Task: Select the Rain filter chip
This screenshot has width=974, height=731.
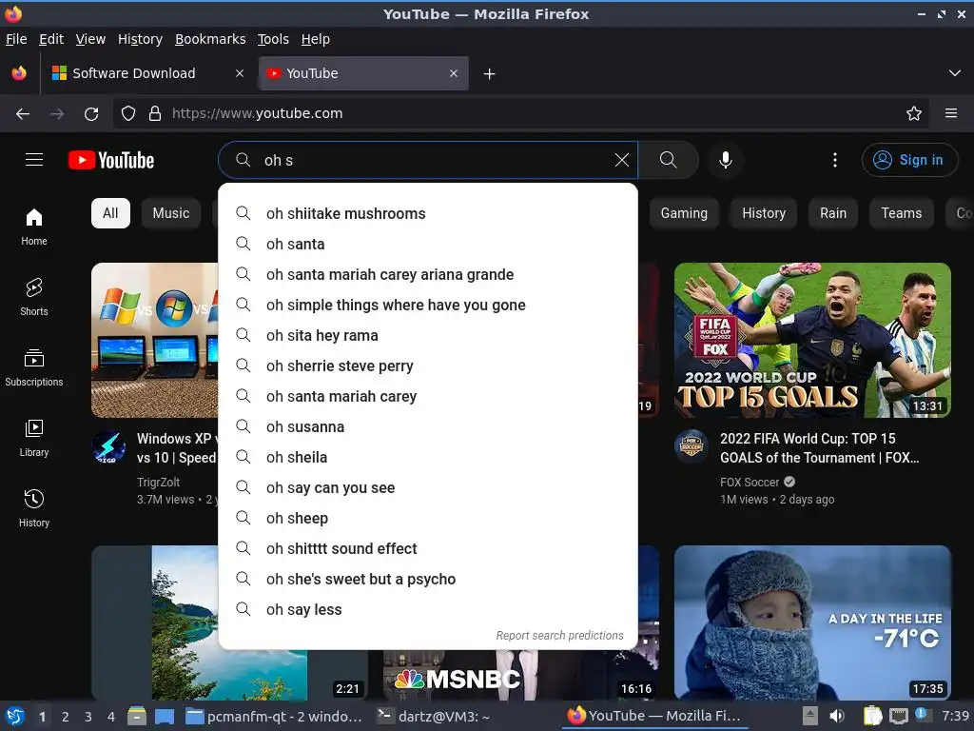Action: coord(833,213)
